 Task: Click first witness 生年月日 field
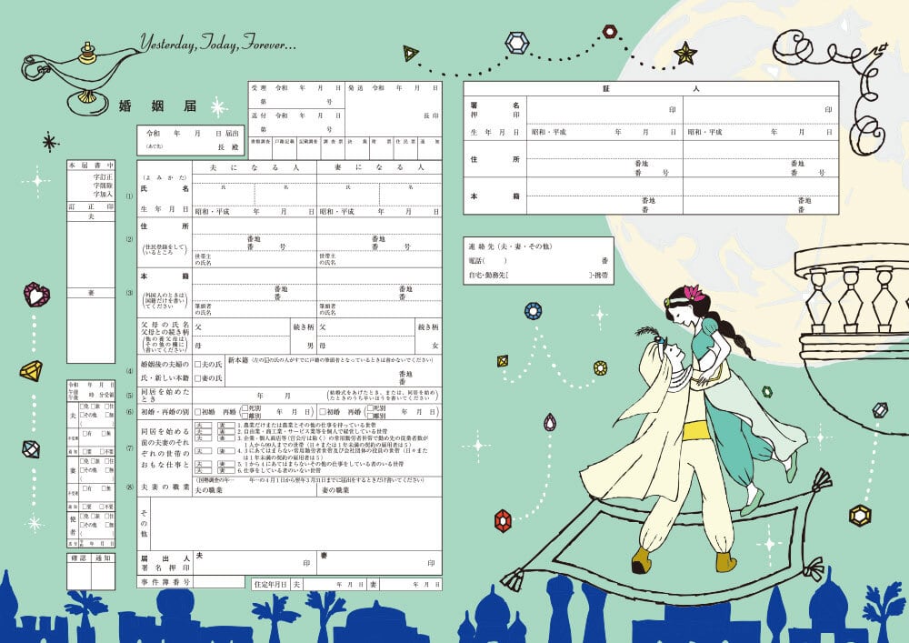click(604, 132)
